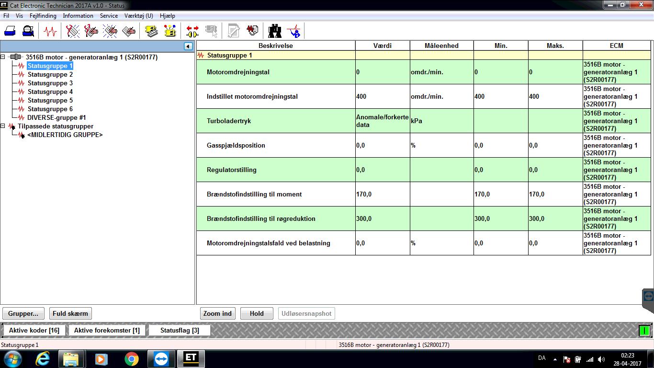Open Print Preview from the toolbar

coord(28,32)
